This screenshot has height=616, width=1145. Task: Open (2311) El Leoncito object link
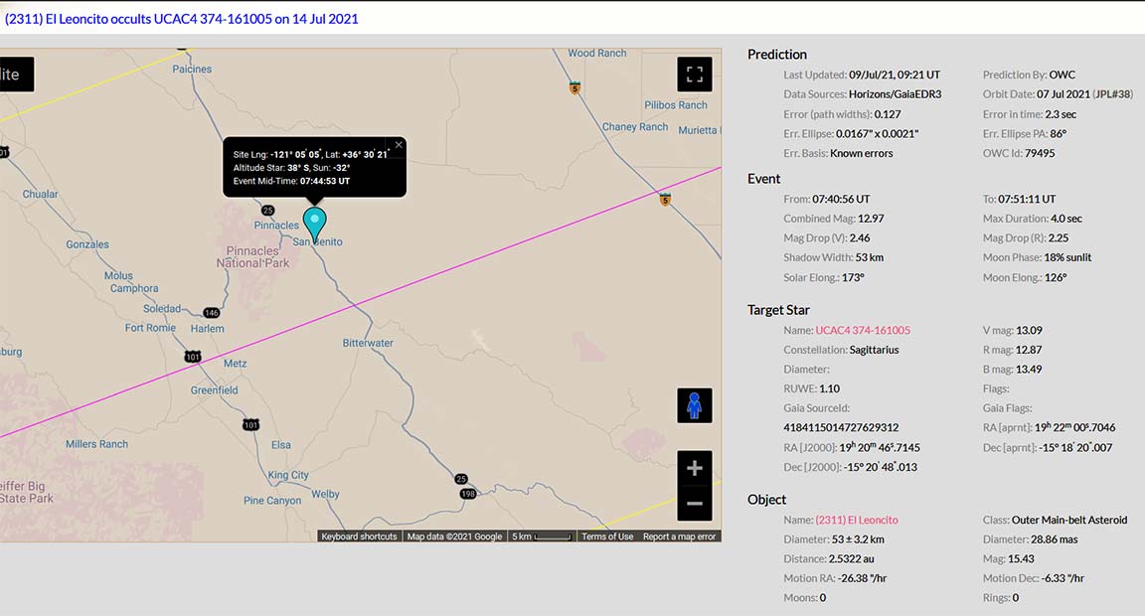pos(857,520)
